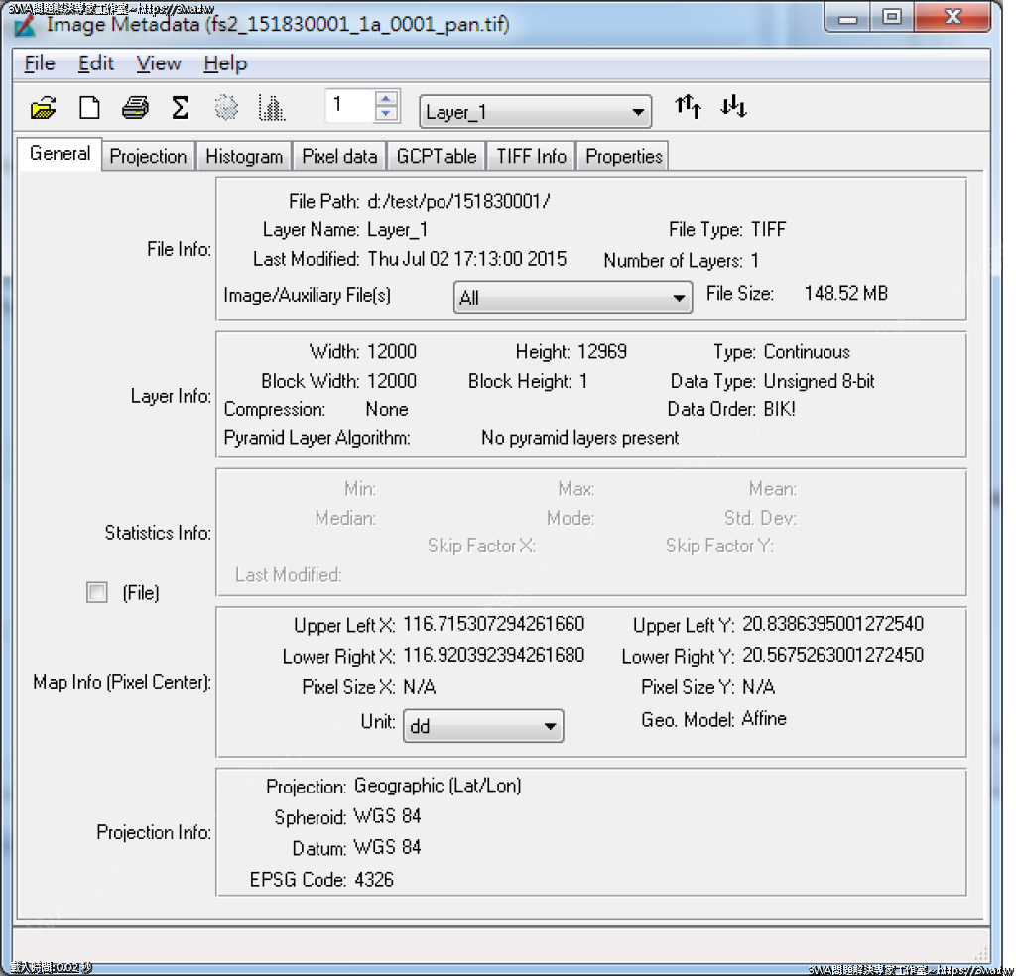Click the print icon in toolbar
This screenshot has width=1016, height=976.
pos(135,108)
